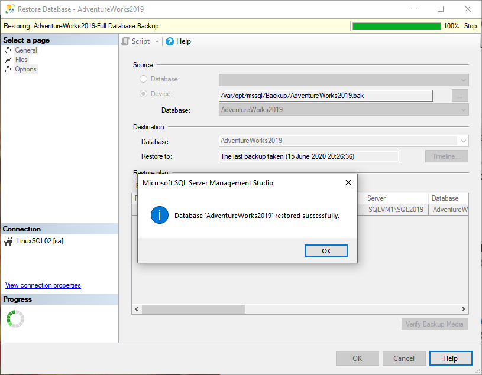Select the General page
This screenshot has width=482, height=375.
[x=26, y=50]
